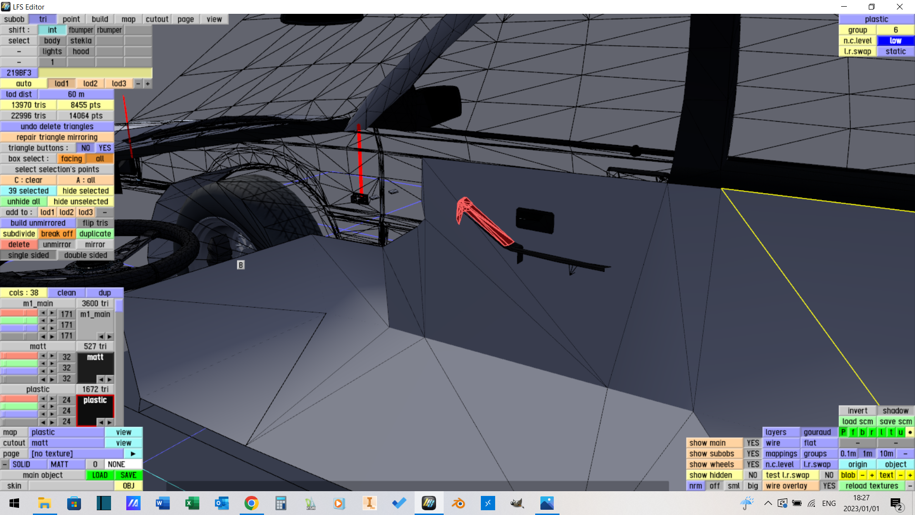Viewport: 915px width, 515px height.
Task: Click the color list vertical scrollbar
Action: 119,306
